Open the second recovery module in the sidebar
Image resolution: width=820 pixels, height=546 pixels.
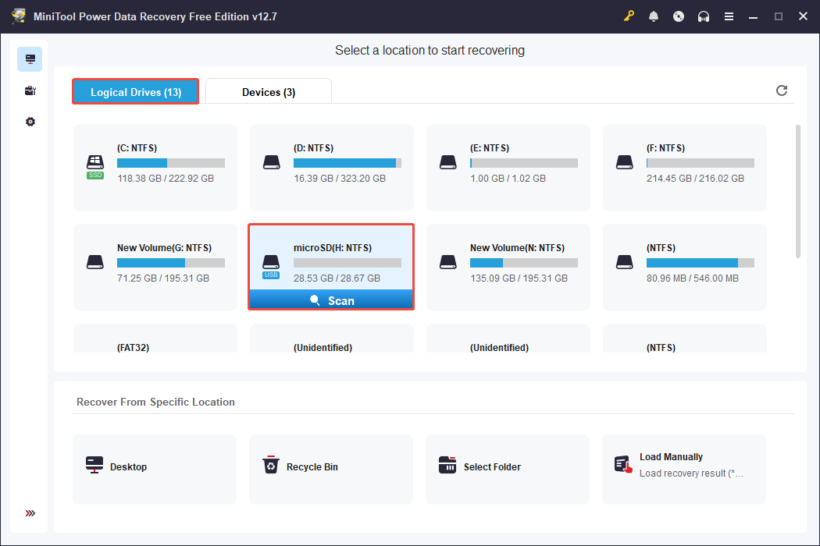pos(30,90)
